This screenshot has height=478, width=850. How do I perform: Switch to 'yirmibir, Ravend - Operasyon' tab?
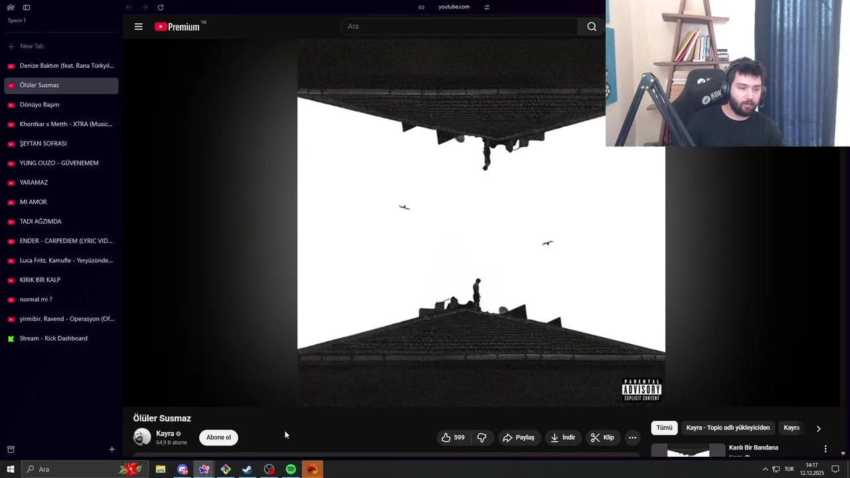point(61,319)
